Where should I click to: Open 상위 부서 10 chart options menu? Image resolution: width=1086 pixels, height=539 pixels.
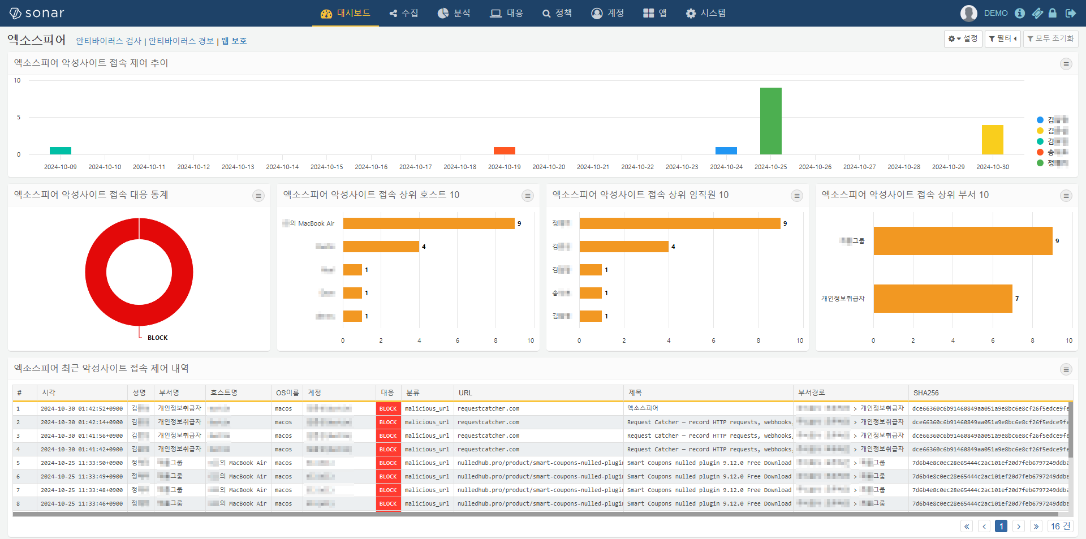click(x=1066, y=196)
